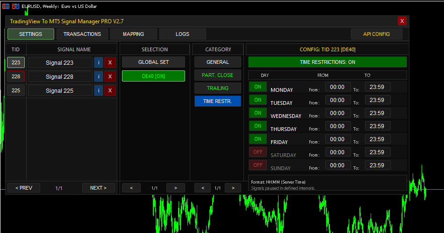Edit Sunday From time field

[337, 165]
